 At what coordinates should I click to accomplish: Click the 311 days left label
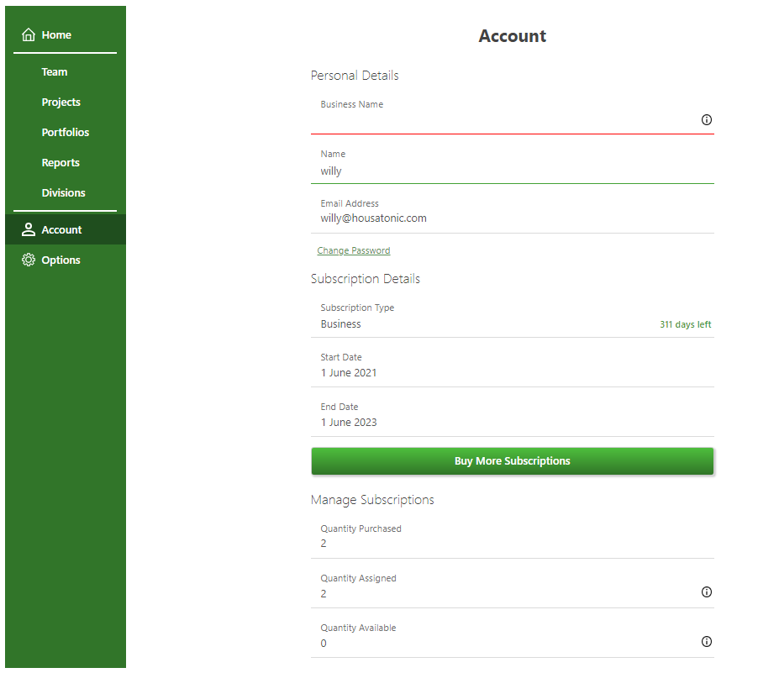pos(686,325)
